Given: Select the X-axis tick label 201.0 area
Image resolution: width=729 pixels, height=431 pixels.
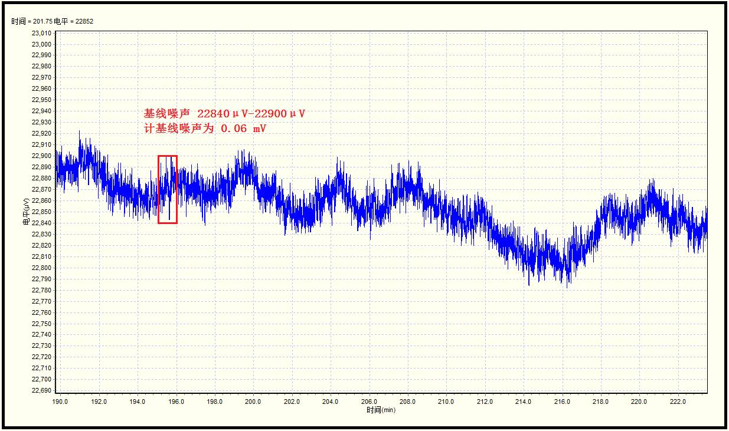Looking at the screenshot, I should click(x=272, y=402).
